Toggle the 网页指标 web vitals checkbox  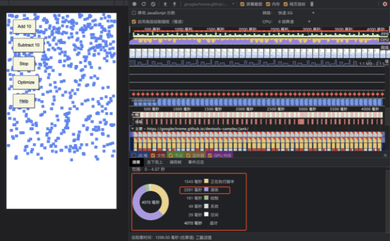tap(286, 4)
